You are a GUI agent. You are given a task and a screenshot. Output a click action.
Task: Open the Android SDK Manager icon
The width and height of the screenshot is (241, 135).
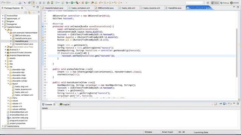(48, 3)
